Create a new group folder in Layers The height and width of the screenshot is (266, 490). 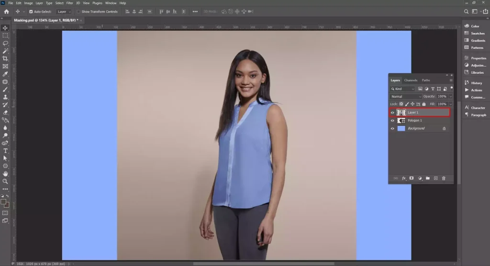[x=427, y=178]
